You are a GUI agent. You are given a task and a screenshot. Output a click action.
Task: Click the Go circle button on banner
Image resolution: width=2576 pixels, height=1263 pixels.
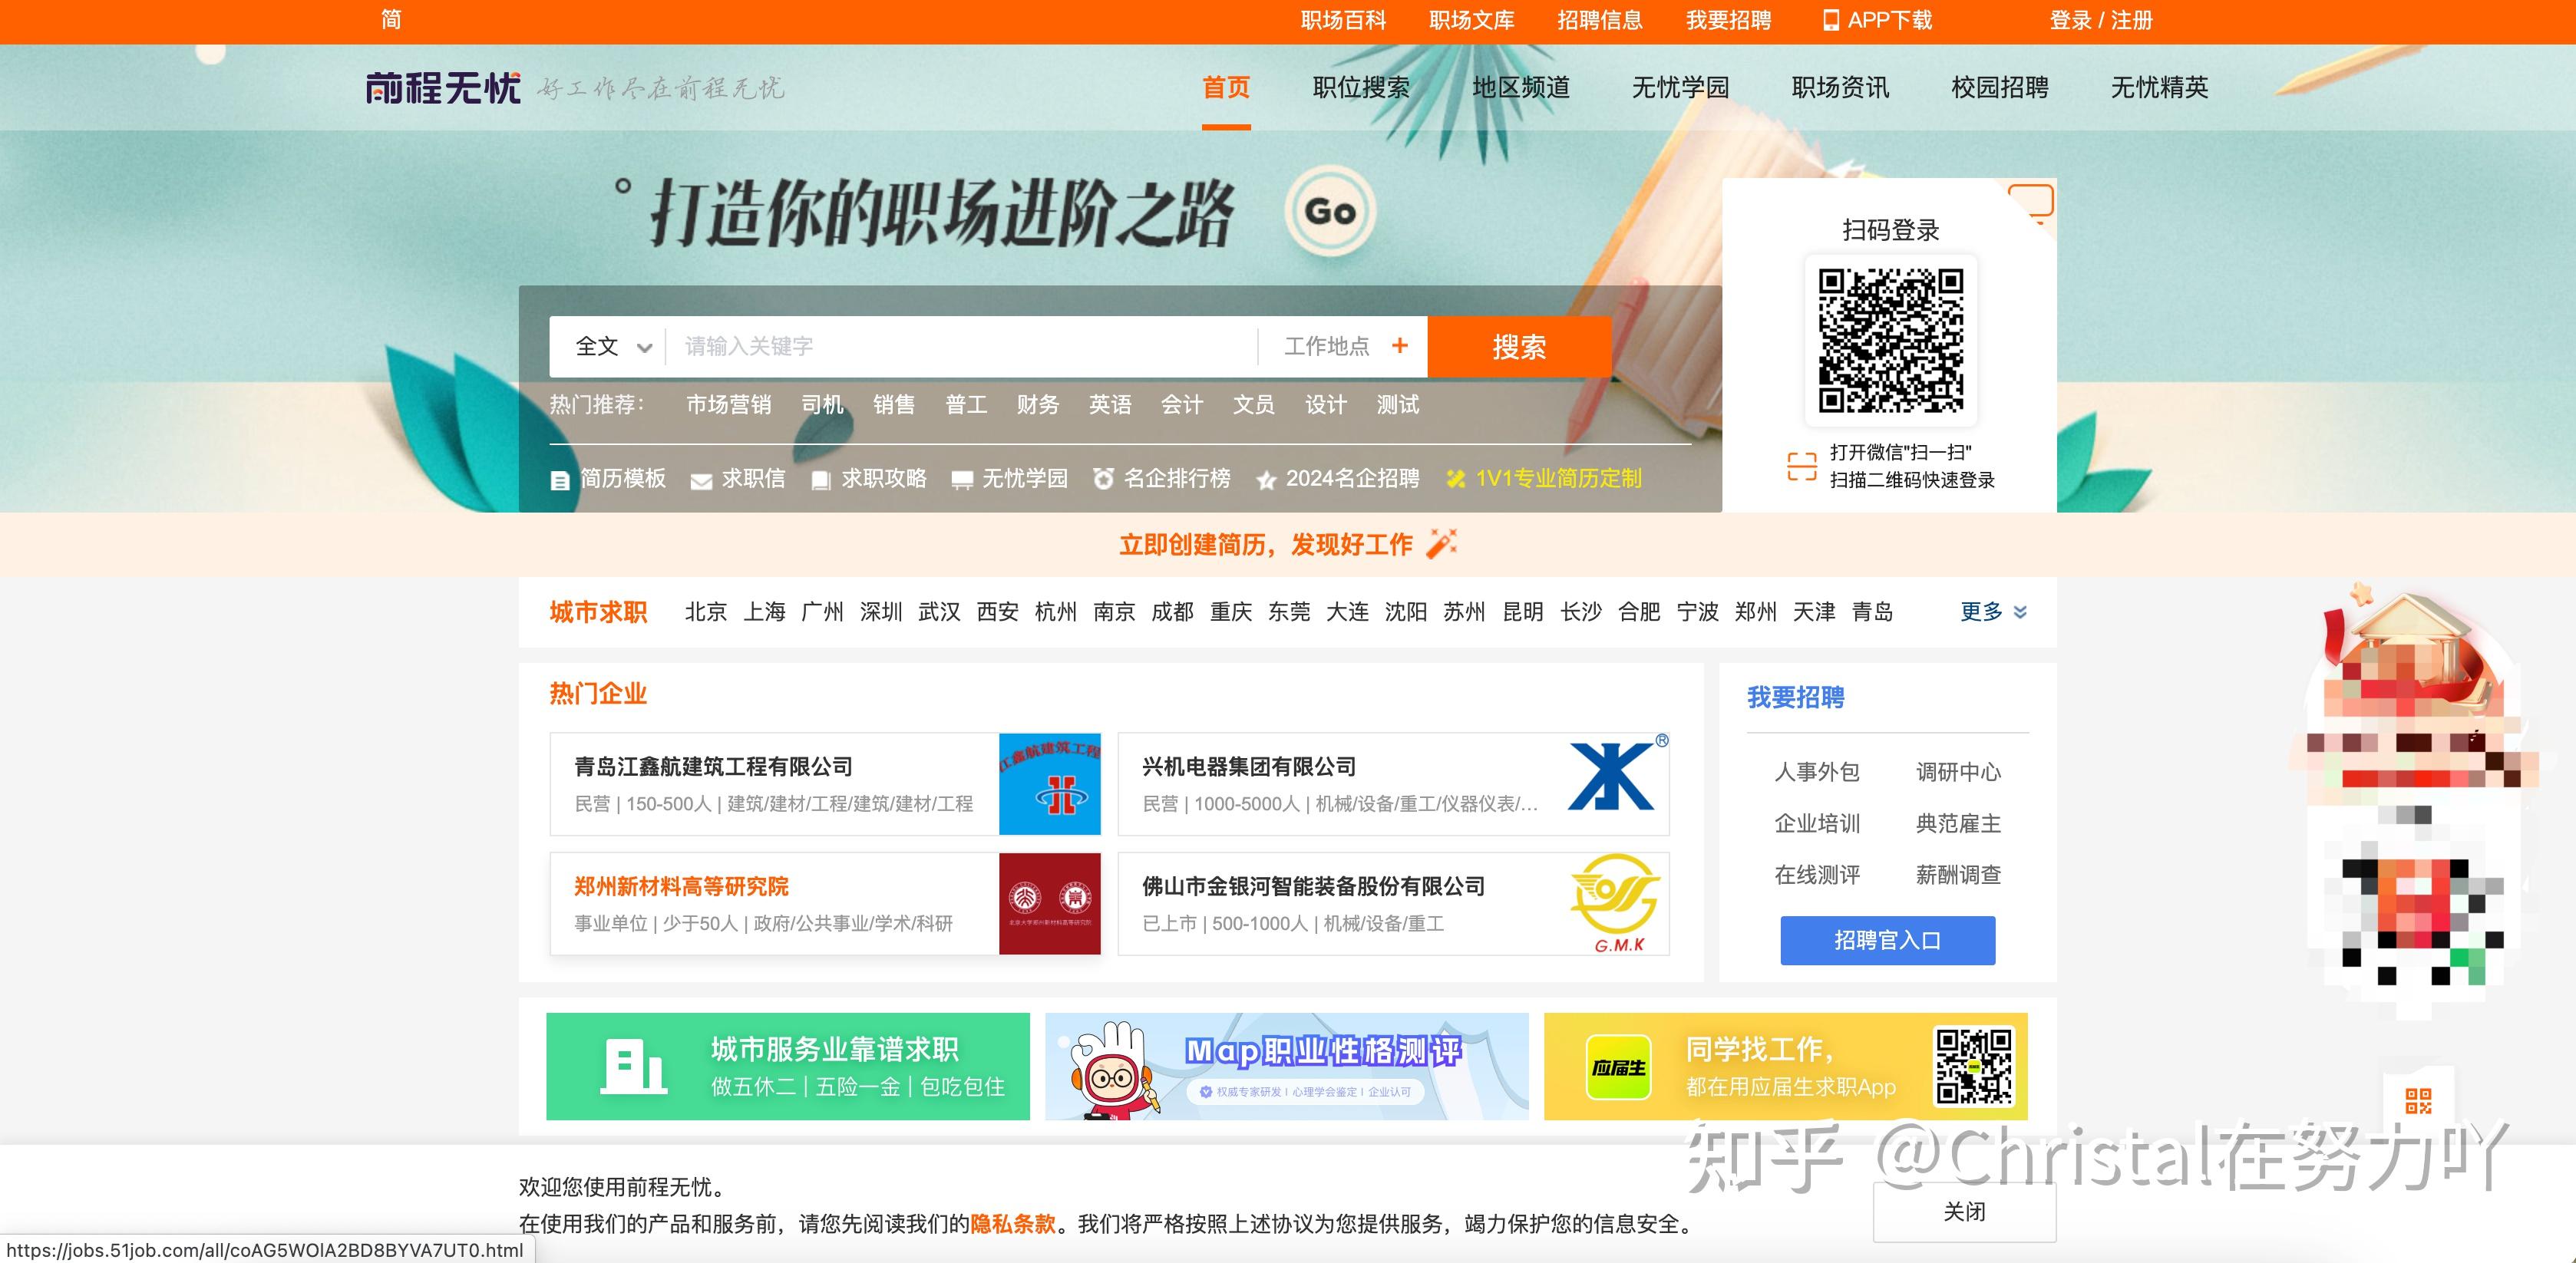[1330, 211]
